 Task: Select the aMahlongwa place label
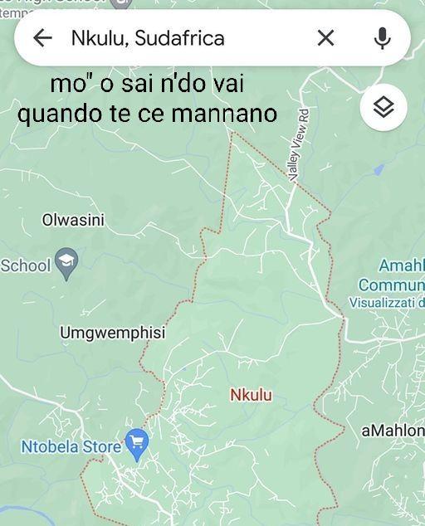click(393, 431)
